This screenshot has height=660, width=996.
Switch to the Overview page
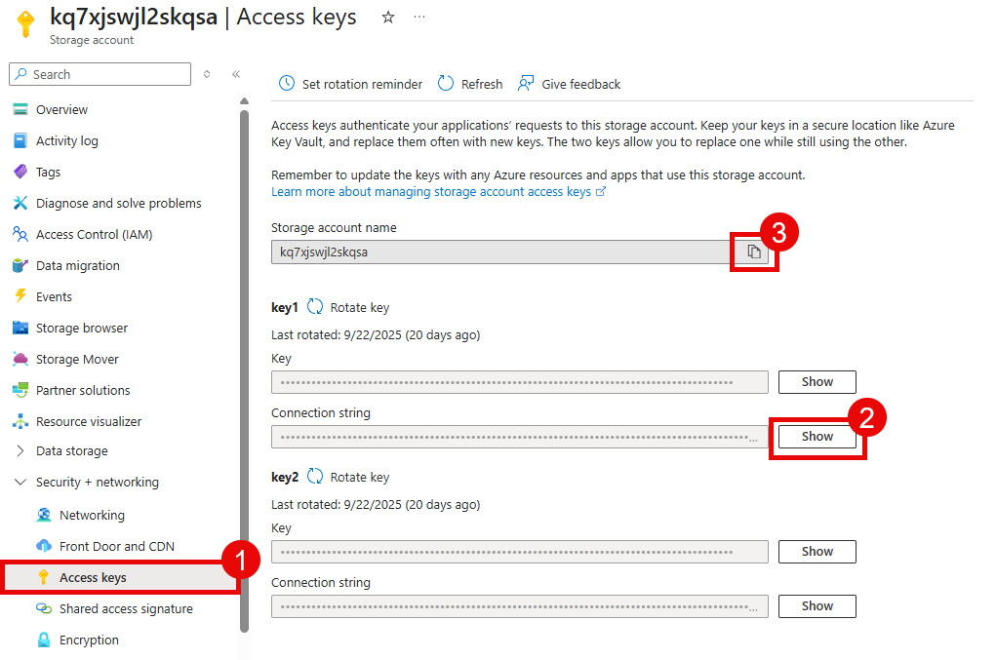pyautogui.click(x=58, y=109)
